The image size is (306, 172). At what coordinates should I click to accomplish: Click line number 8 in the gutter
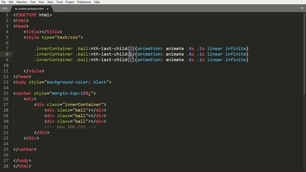7,54
